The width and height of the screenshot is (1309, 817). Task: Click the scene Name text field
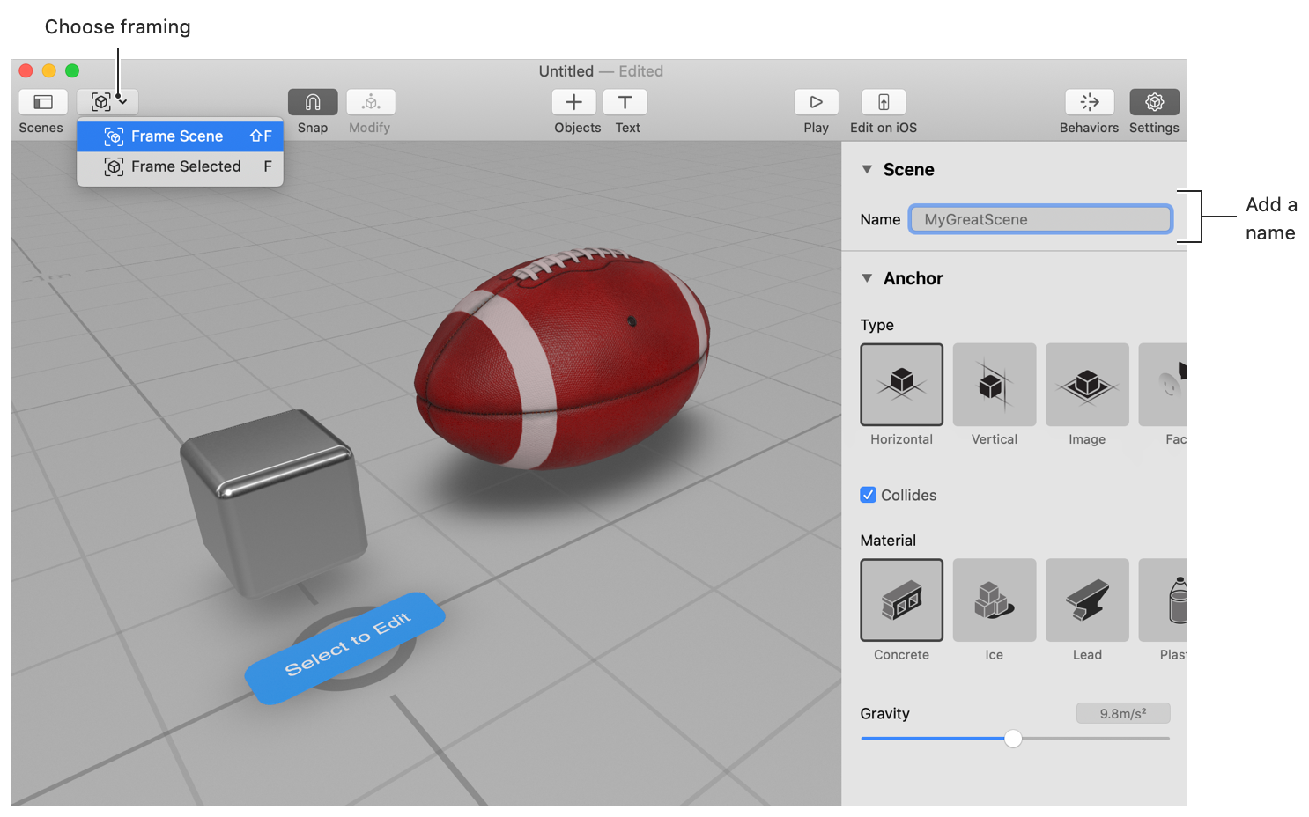point(1040,219)
